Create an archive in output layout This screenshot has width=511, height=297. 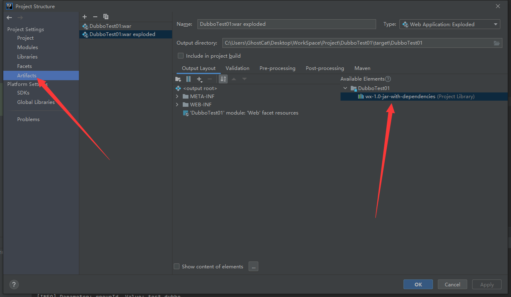point(188,79)
